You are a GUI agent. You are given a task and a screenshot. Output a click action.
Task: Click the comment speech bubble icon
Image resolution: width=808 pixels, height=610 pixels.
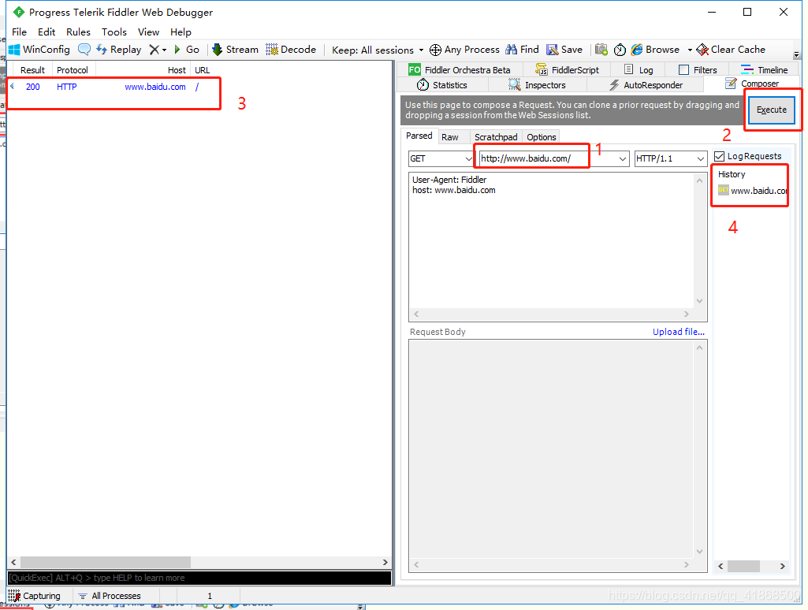pos(84,50)
